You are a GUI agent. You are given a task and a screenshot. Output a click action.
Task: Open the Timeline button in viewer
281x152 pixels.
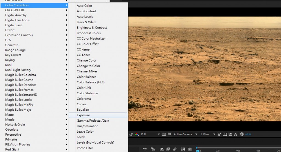231,134
